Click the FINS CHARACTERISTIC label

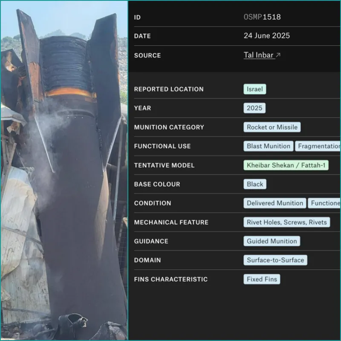click(x=171, y=279)
